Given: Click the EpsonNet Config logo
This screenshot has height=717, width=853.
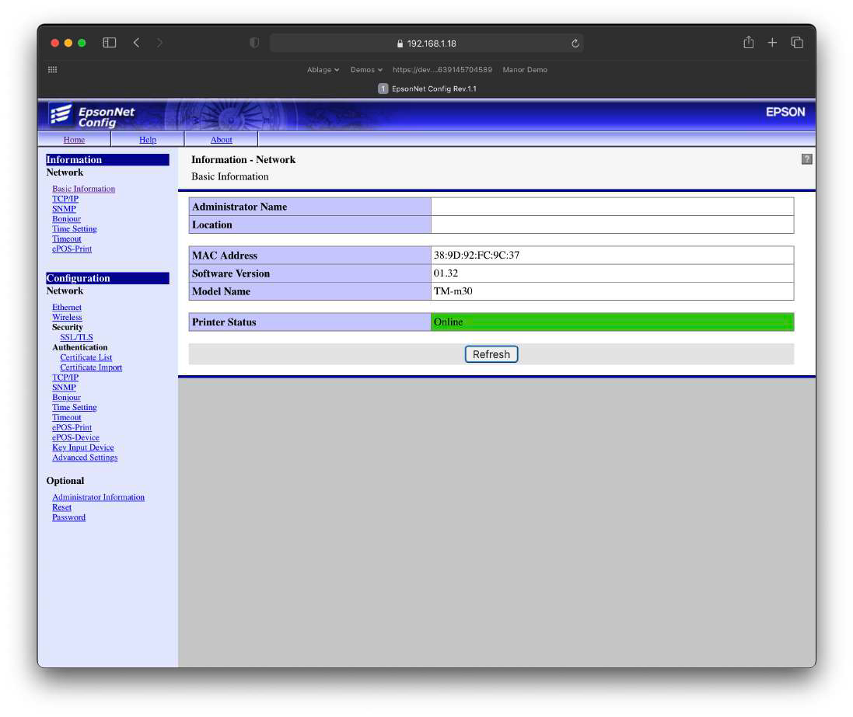Looking at the screenshot, I should pyautogui.click(x=92, y=115).
